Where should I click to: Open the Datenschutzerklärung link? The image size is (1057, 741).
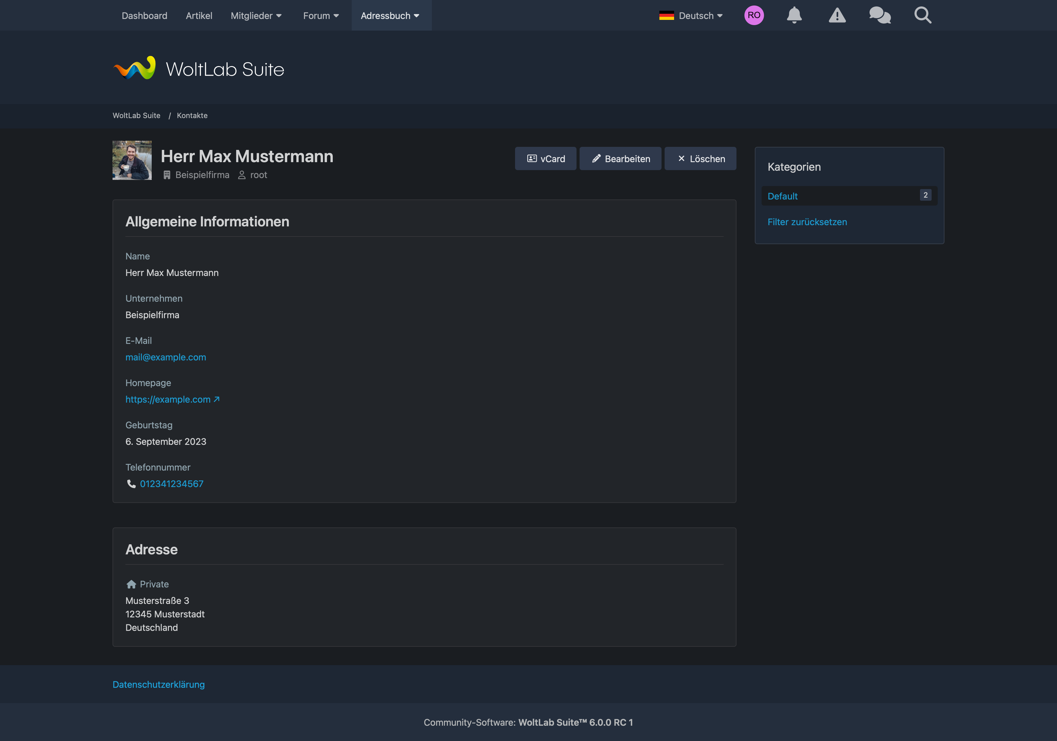(159, 684)
